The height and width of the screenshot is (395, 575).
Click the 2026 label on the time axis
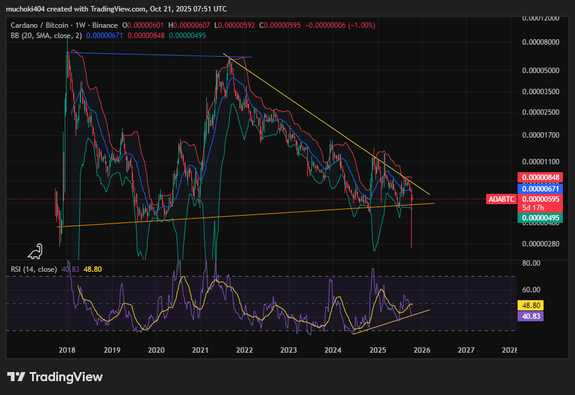pyautogui.click(x=421, y=350)
